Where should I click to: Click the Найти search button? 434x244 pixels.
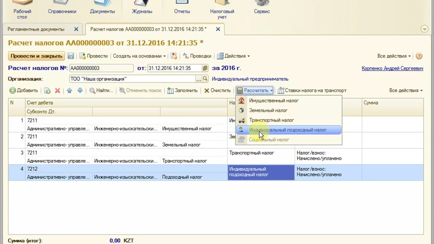point(101,90)
